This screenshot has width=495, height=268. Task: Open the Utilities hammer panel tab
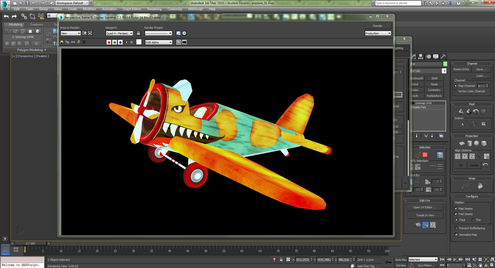click(x=443, y=57)
